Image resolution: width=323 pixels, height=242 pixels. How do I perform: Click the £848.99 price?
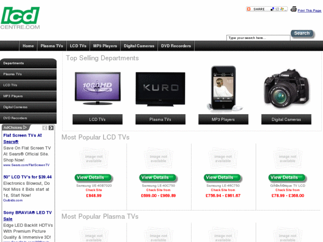coord(94,196)
